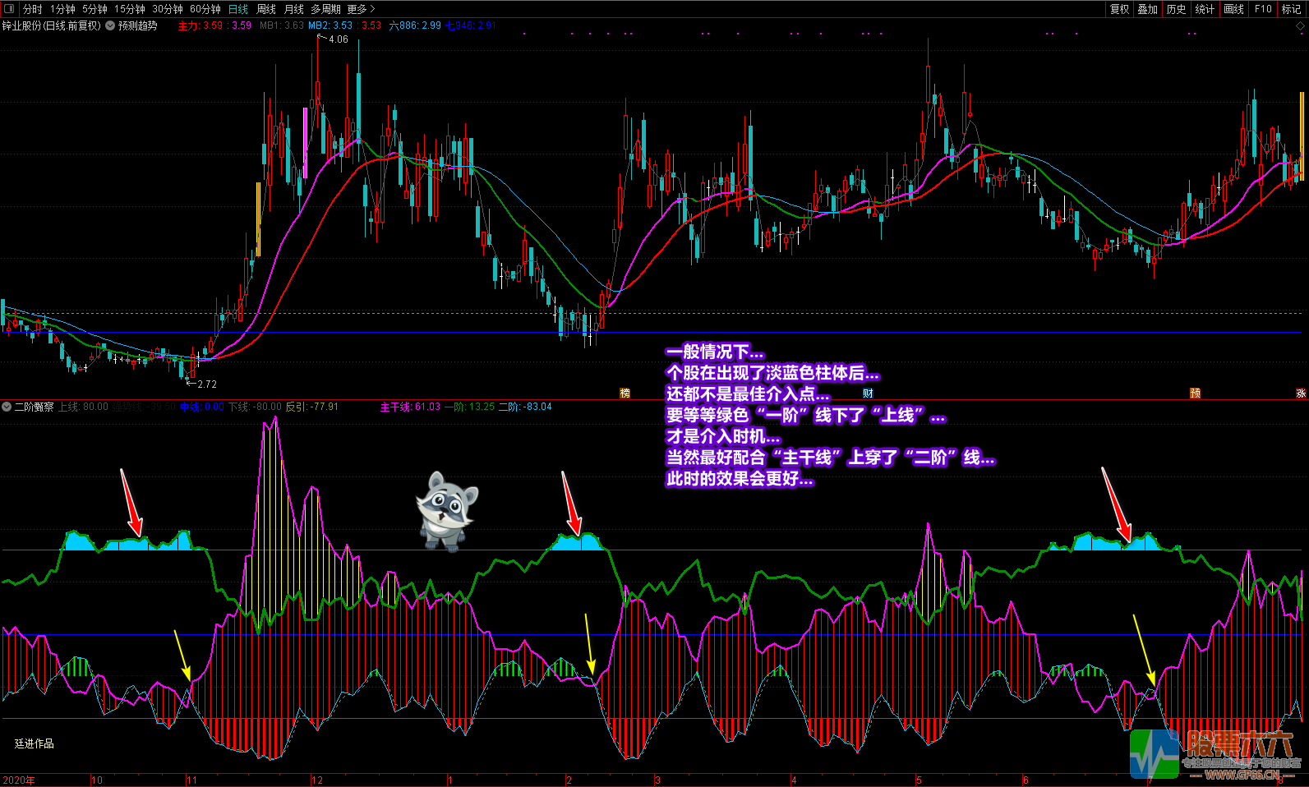Switch to the 30分钟 period tab
Viewport: 1309px width, 787px height.
(168, 9)
